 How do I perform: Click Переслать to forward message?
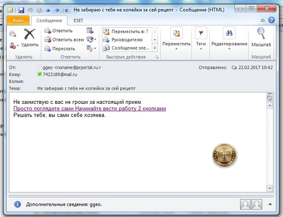(x=59, y=49)
